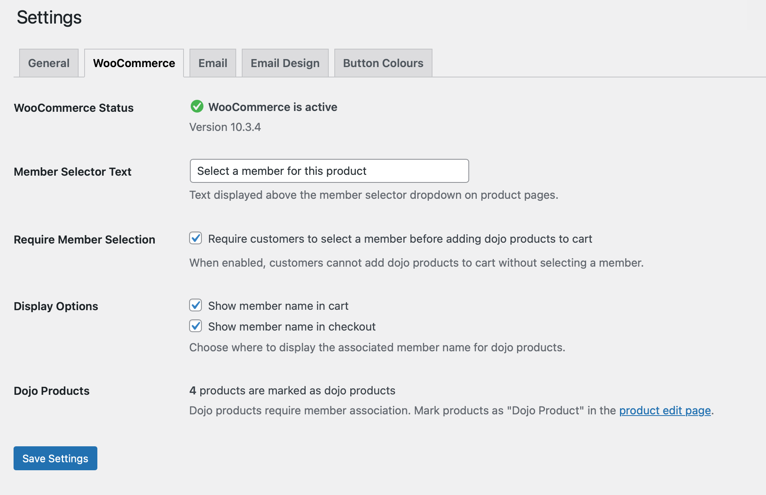Click the Display Options label
Image resolution: width=766 pixels, height=495 pixels.
[56, 306]
